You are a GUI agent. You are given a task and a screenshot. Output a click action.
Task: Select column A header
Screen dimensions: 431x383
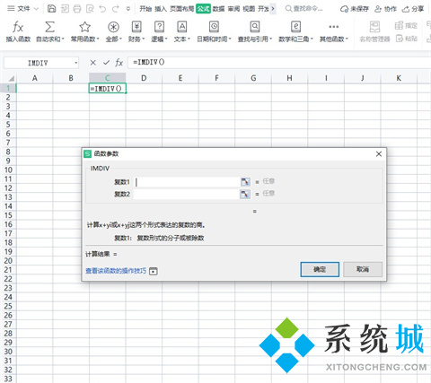coord(35,78)
